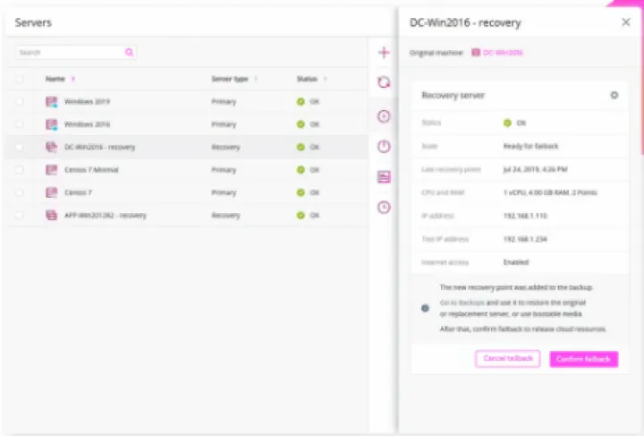Sort by the Server type column
644x436 pixels.
click(231, 79)
